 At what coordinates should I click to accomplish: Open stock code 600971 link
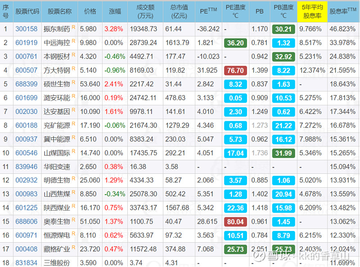27,235
